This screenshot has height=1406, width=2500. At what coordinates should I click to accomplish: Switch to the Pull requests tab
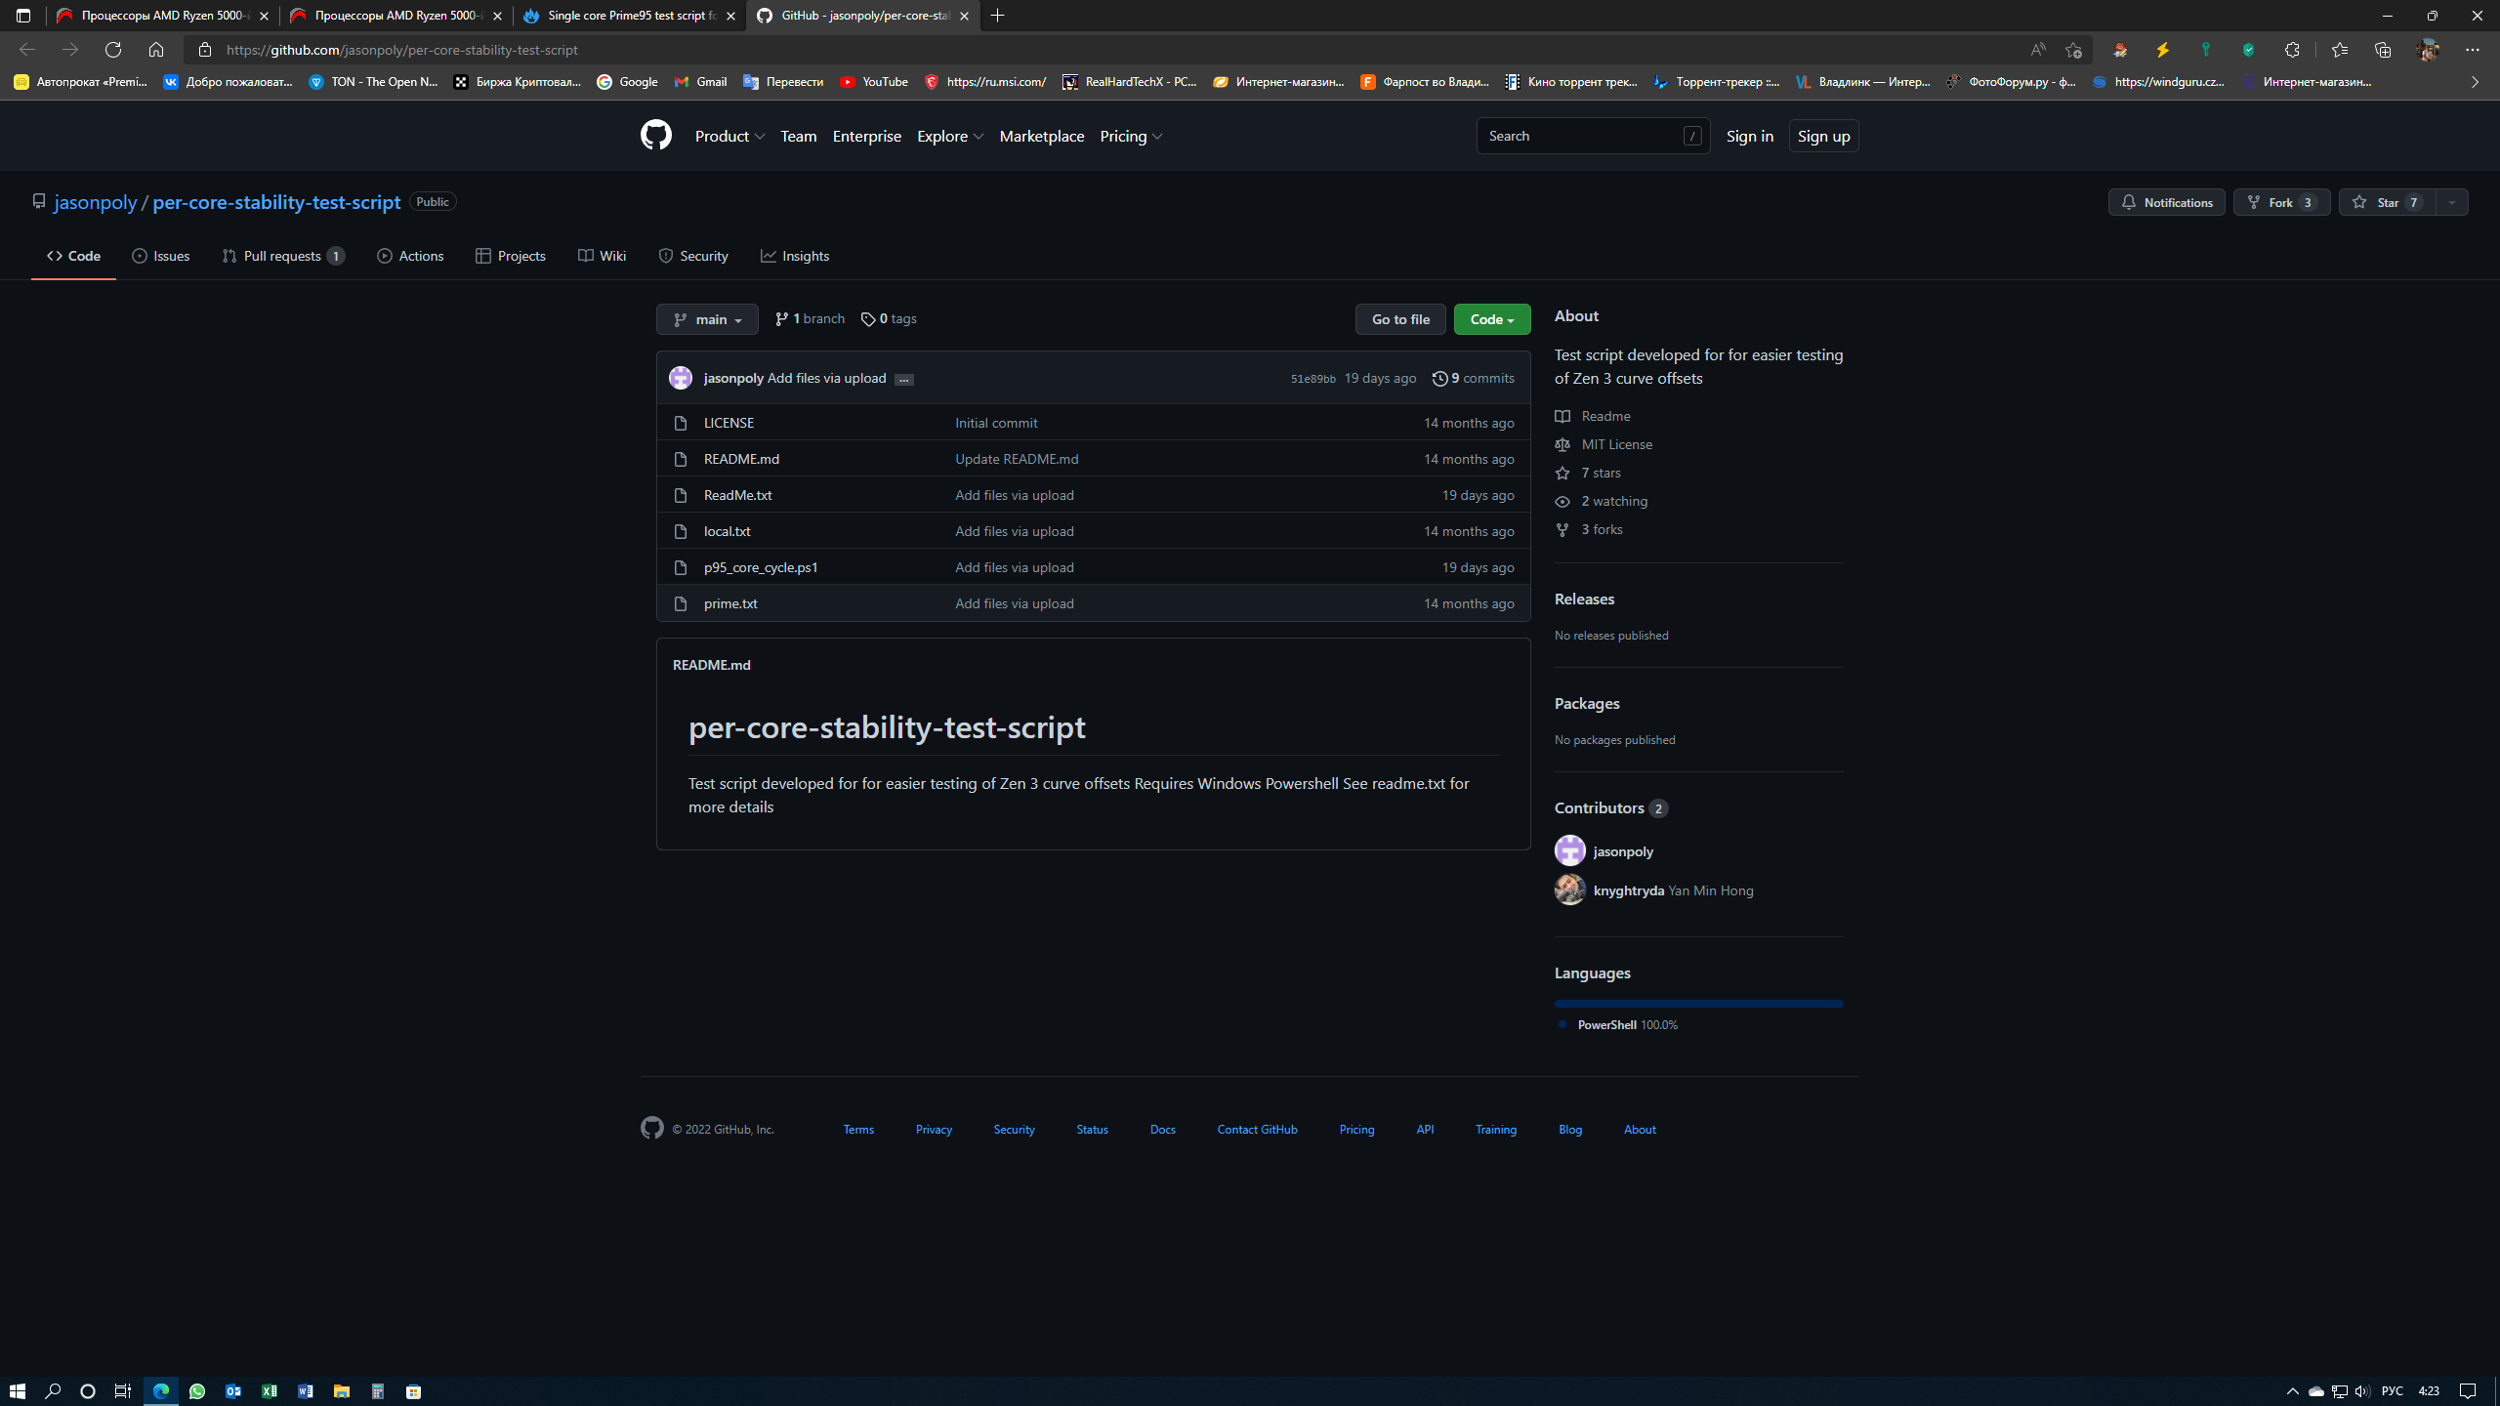pos(282,256)
